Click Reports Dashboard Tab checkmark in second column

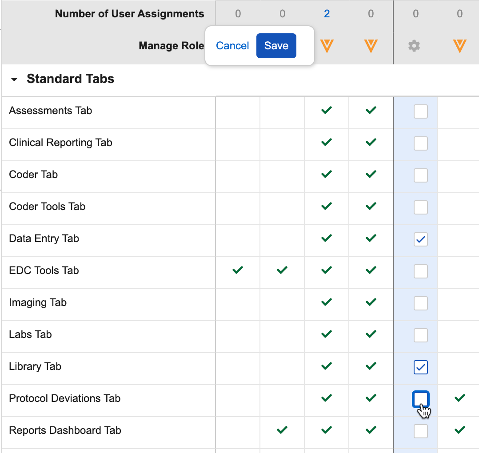[x=282, y=430]
